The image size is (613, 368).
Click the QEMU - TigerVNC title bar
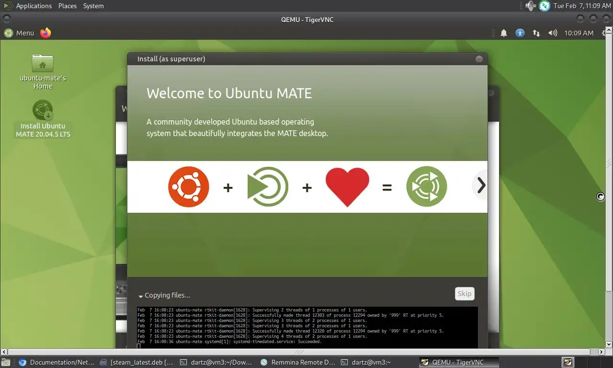point(307,19)
